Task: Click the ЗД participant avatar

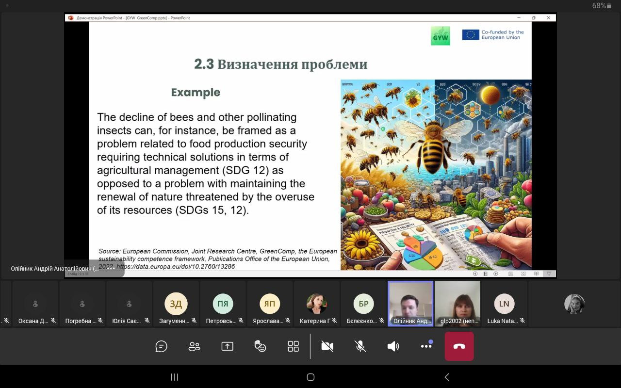Action: (x=176, y=304)
